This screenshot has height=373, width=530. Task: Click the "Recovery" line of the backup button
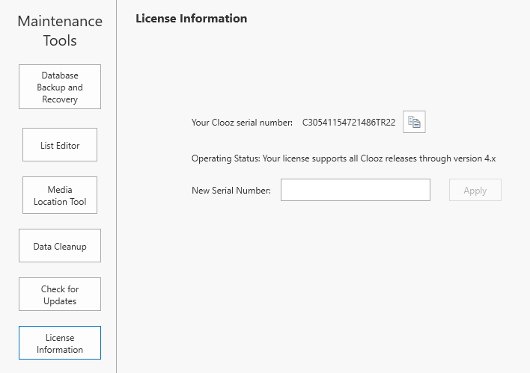[x=60, y=99]
